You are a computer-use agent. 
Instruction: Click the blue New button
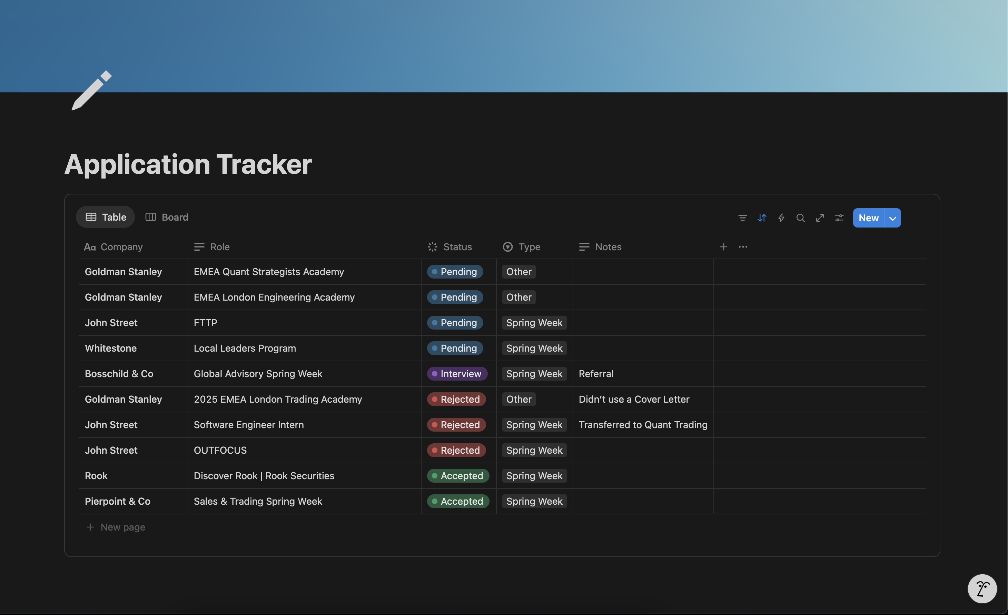868,218
